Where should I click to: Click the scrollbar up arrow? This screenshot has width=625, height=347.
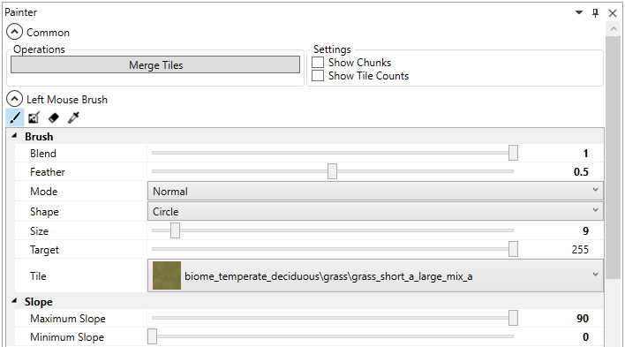click(614, 29)
